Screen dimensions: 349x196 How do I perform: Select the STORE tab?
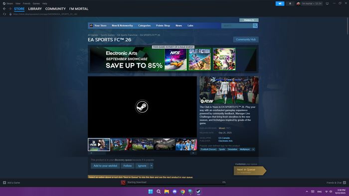pyautogui.click(x=19, y=9)
